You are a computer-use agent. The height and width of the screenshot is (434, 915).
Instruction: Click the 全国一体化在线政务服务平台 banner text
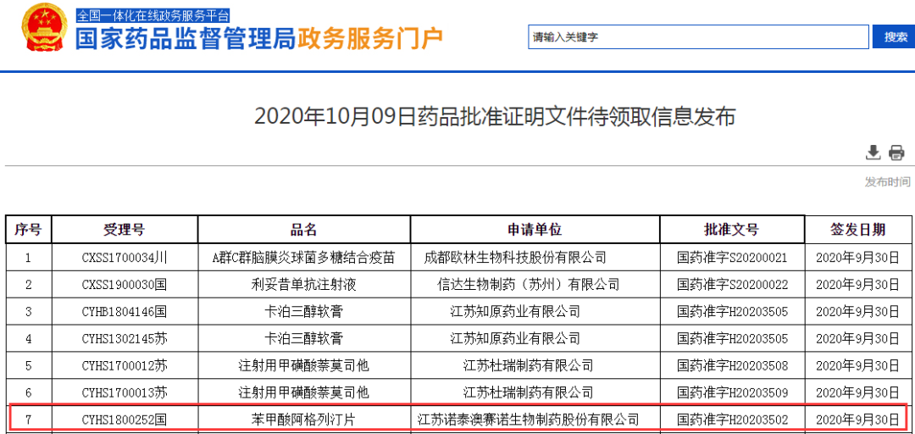(x=152, y=15)
